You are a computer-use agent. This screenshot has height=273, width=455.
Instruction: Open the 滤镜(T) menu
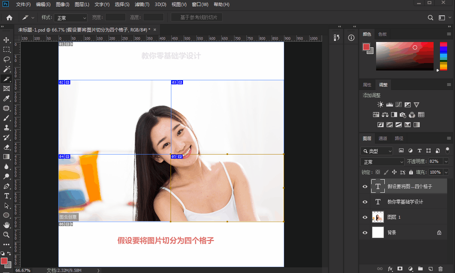pos(142,4)
